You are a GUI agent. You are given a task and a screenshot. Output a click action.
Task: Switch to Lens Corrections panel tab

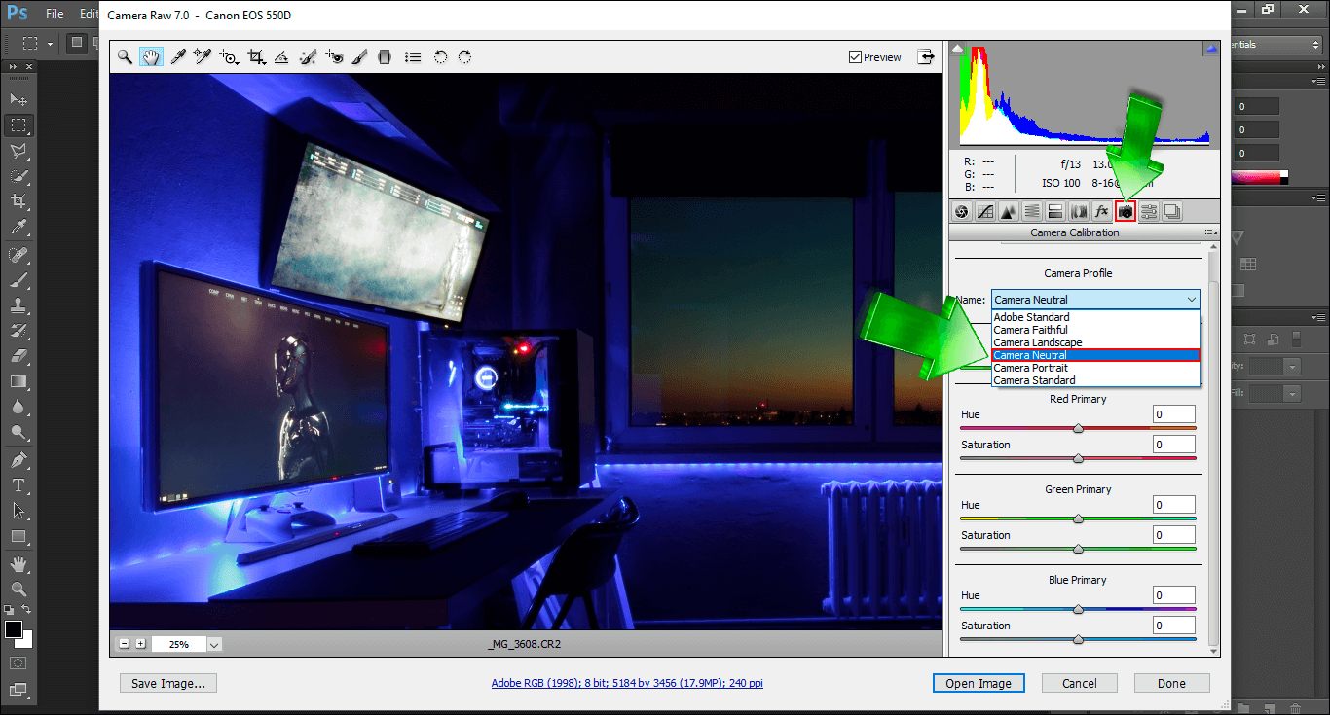tap(1079, 211)
